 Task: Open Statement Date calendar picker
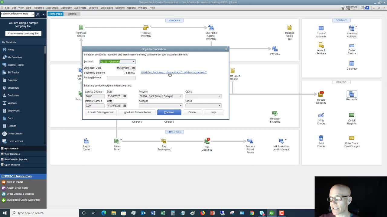(133, 68)
